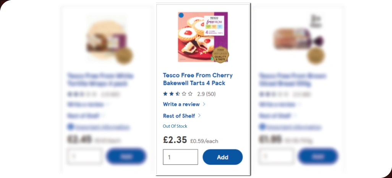The image size is (392, 178).
Task: Add the Cherry Bakewell Tarts to basket
Action: tap(222, 157)
